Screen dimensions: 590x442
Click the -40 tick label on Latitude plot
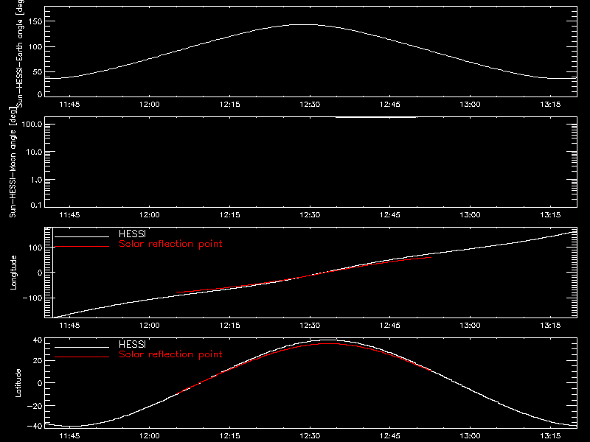(x=35, y=426)
